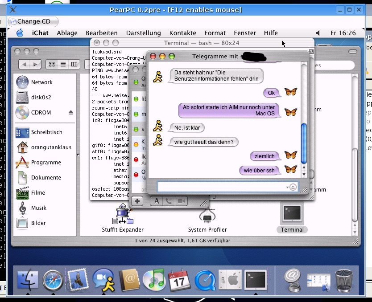
Task: Click message "Ab sofort starte ich AIM"
Action: click(229, 110)
